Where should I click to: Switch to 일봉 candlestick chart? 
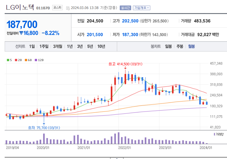pyautogui.click(x=168, y=46)
